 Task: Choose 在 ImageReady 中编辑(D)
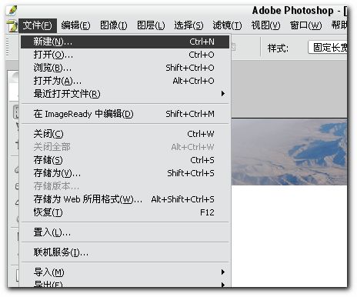tap(125, 114)
